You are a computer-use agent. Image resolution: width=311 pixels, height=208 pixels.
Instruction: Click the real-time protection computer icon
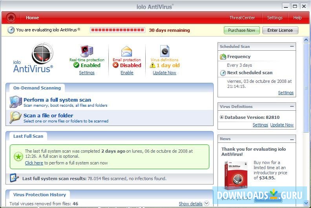87,51
